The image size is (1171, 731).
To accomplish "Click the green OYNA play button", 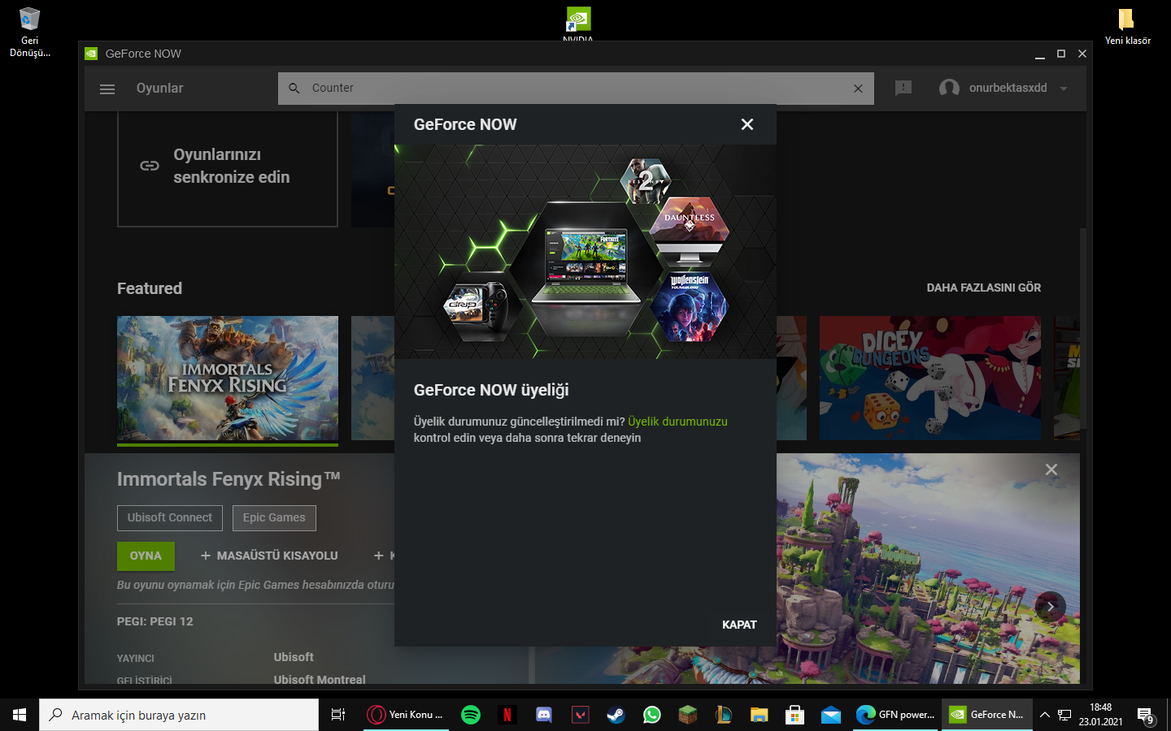I will pos(146,556).
